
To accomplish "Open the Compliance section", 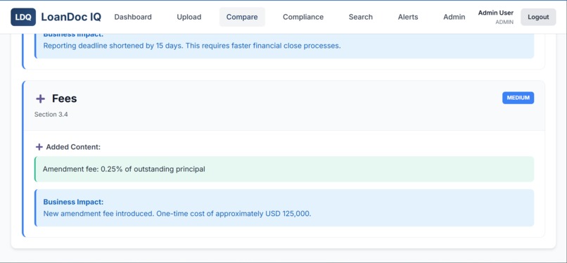I will tap(303, 17).
